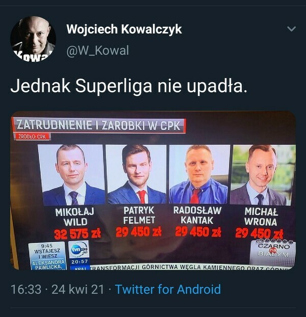Click the TVN24 logo in the image
306x317 pixels.
point(79,250)
